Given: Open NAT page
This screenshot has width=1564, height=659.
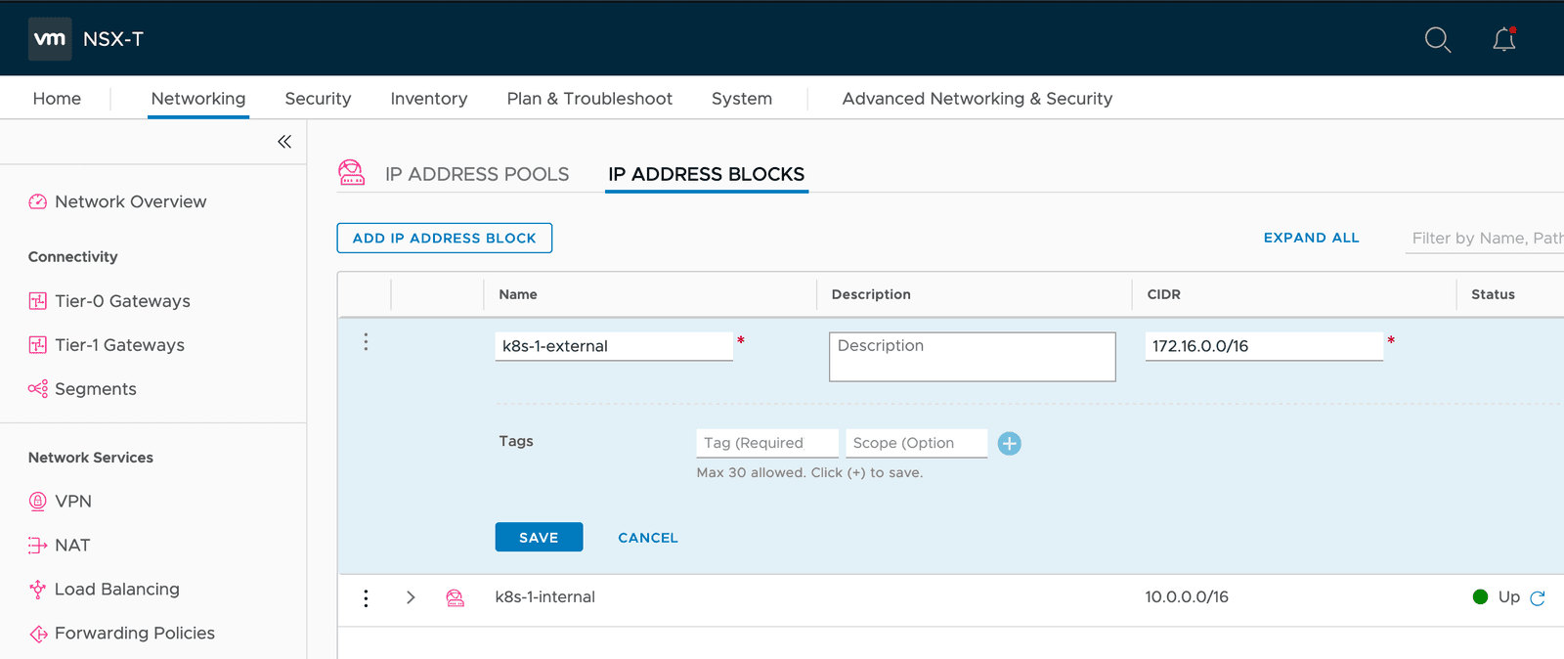Looking at the screenshot, I should 72,546.
